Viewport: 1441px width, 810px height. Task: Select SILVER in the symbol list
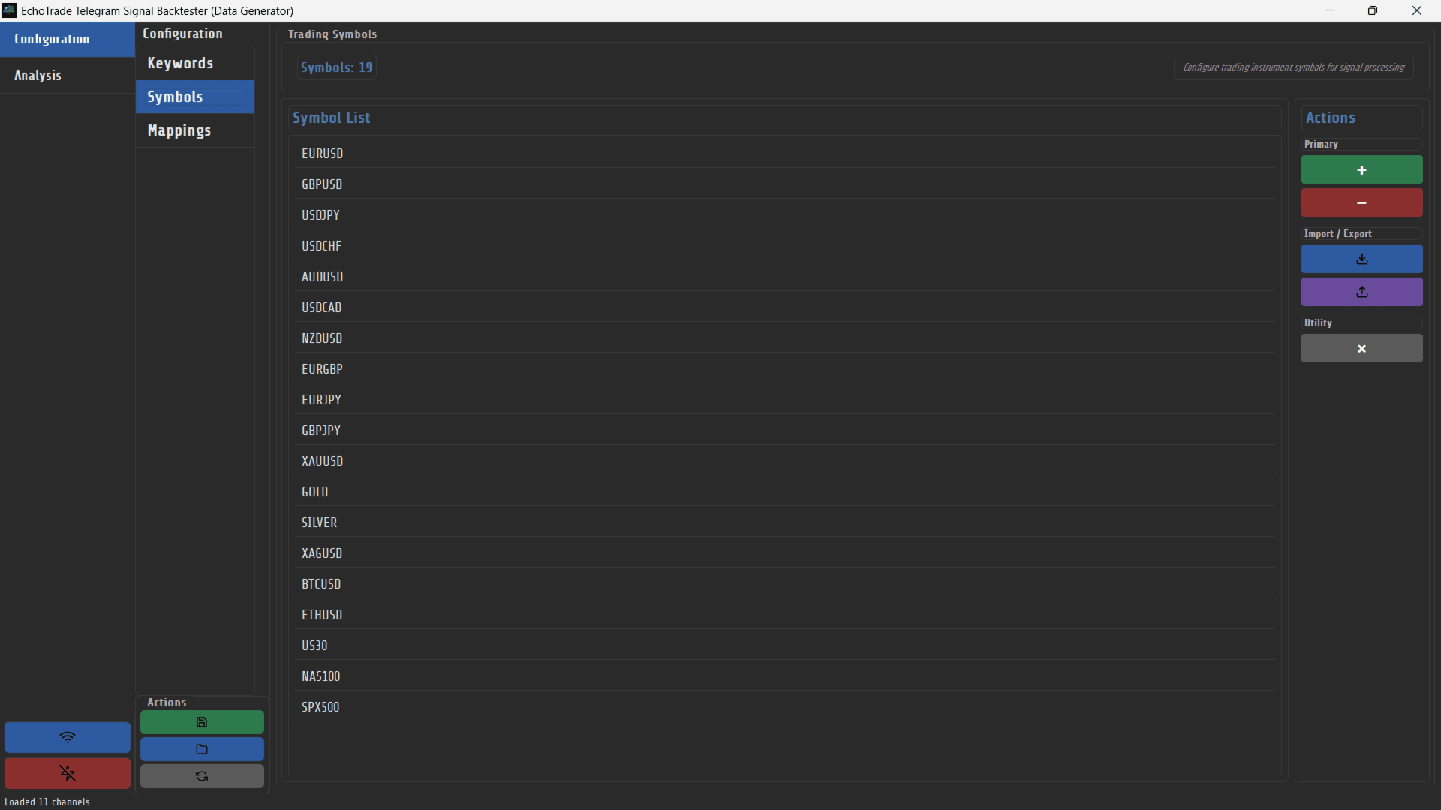click(x=785, y=522)
